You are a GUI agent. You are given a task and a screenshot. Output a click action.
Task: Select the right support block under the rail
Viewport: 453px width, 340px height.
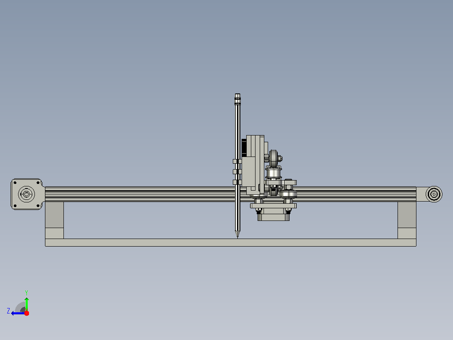[407, 220]
